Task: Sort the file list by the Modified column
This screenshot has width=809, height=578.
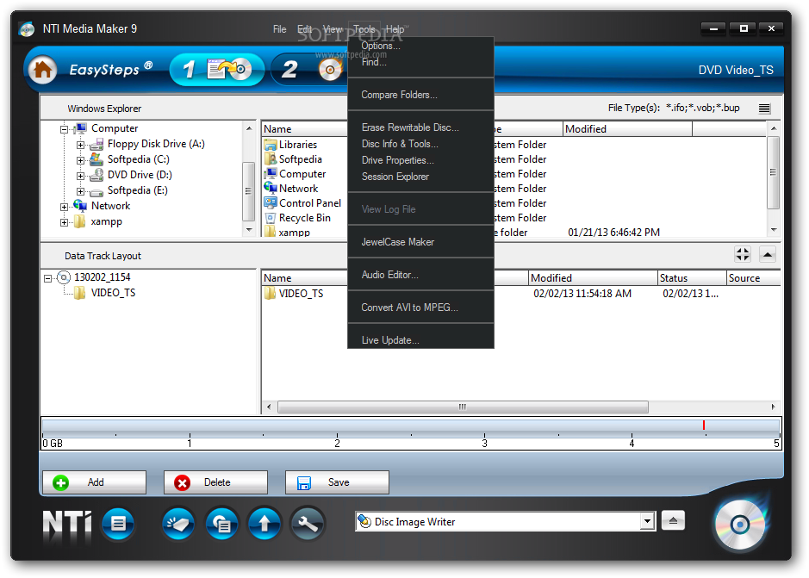Action: point(627,129)
